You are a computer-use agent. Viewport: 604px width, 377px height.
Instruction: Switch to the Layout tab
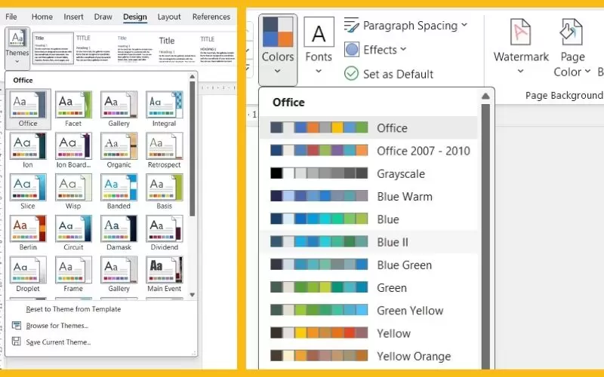pyautogui.click(x=168, y=17)
